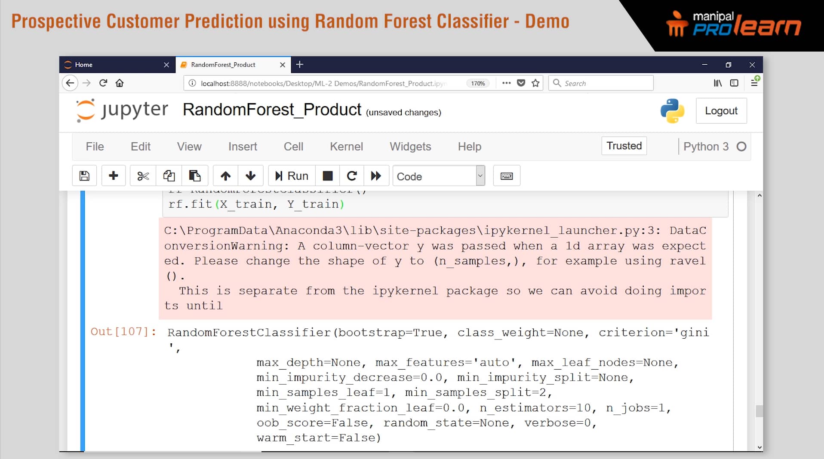Expand browser zoom control showing 170%
824x459 pixels.
click(478, 83)
